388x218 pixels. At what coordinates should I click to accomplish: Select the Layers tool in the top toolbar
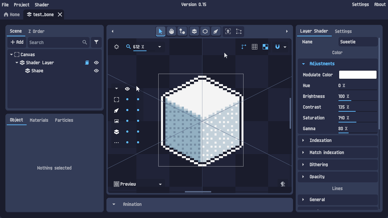(194, 31)
